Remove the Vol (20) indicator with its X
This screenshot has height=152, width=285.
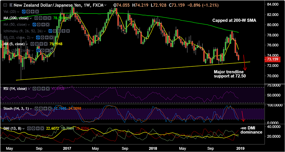tap(37, 11)
